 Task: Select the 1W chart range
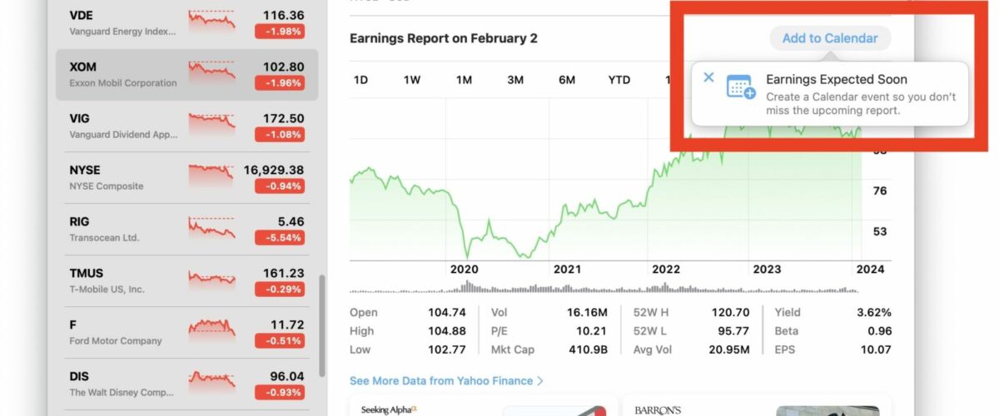point(412,80)
